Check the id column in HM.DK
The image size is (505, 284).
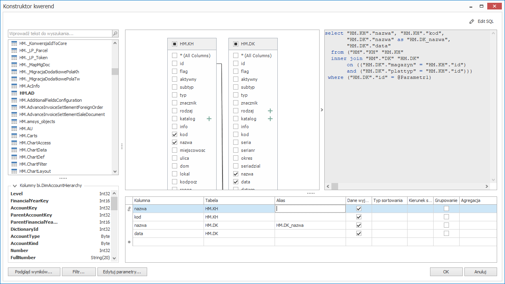[x=236, y=64]
